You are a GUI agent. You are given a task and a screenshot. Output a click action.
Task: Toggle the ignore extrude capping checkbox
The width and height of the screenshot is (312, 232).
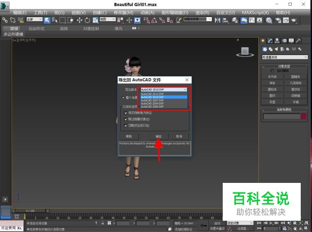(125, 126)
